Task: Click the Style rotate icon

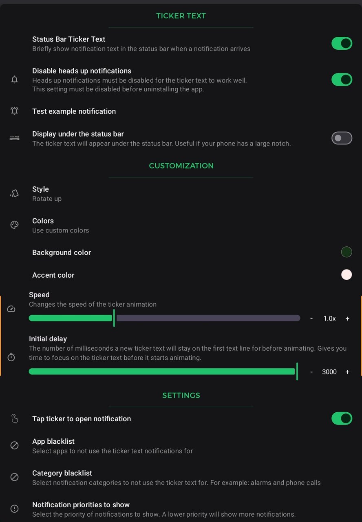Action: (x=15, y=193)
